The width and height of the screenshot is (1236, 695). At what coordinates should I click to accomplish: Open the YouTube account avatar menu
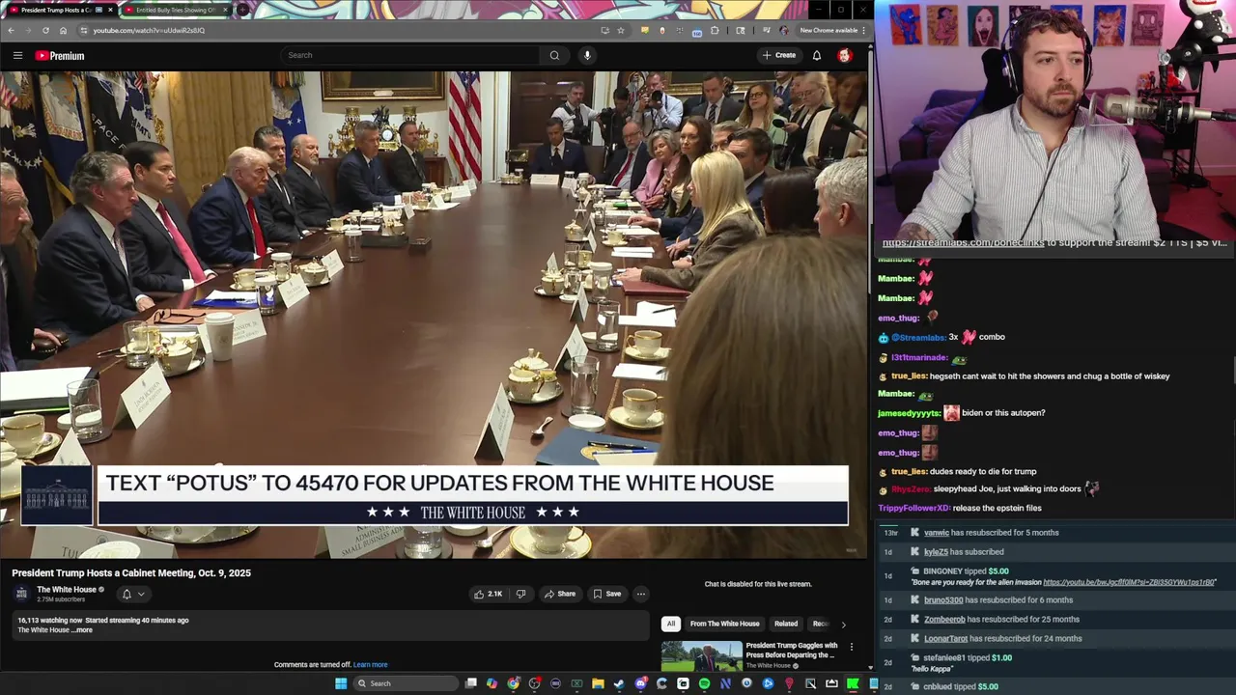845,55
